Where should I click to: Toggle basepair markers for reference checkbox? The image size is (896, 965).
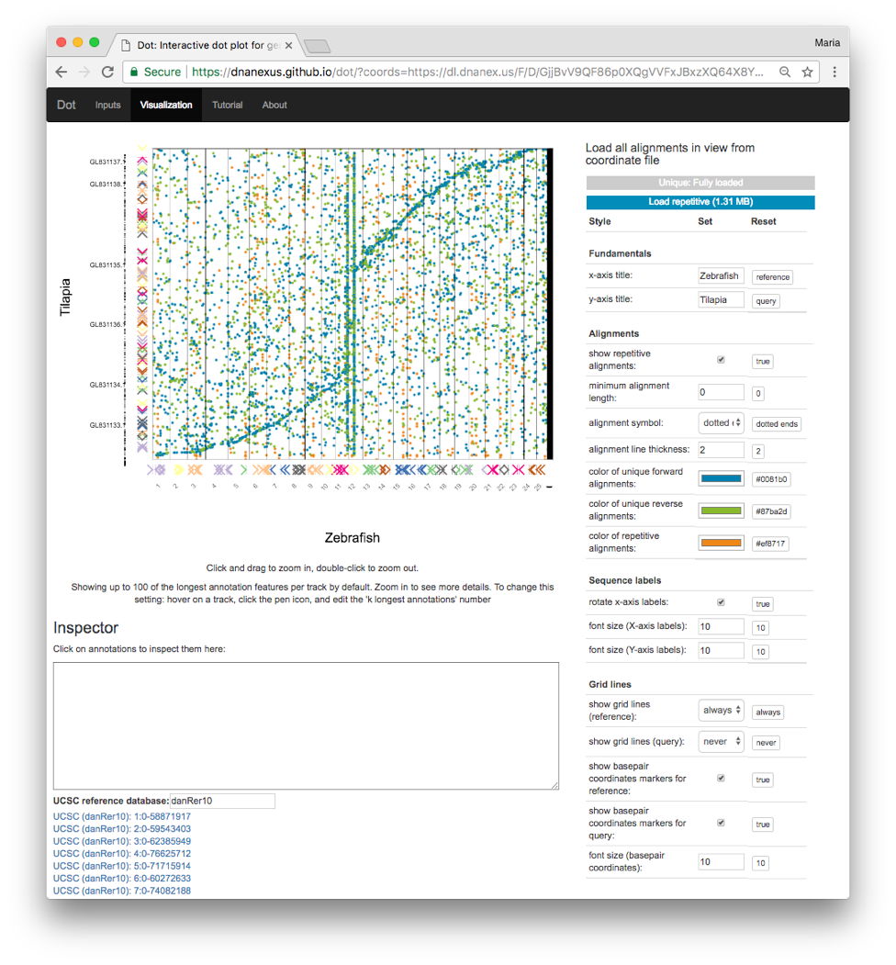(721, 778)
